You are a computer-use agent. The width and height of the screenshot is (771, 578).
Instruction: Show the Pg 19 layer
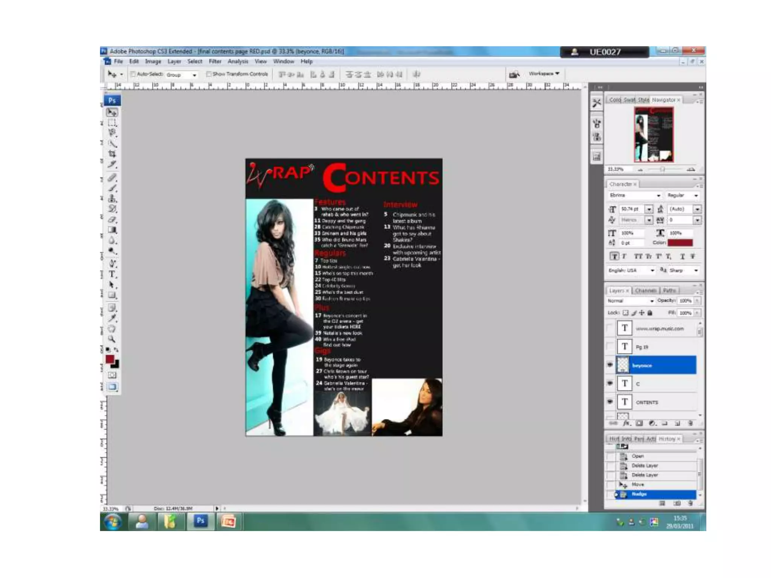click(x=610, y=347)
